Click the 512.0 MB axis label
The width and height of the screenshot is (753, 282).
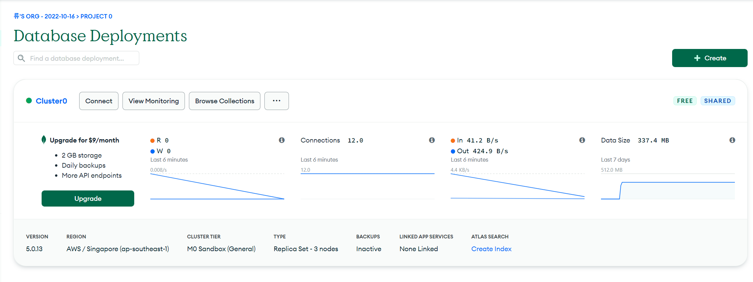click(612, 170)
